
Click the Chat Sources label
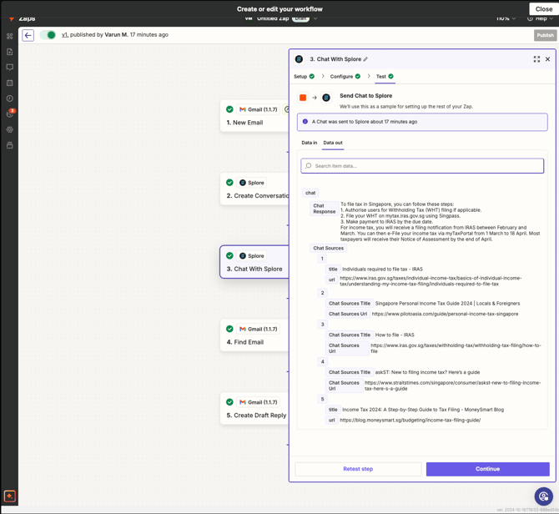pyautogui.click(x=329, y=248)
